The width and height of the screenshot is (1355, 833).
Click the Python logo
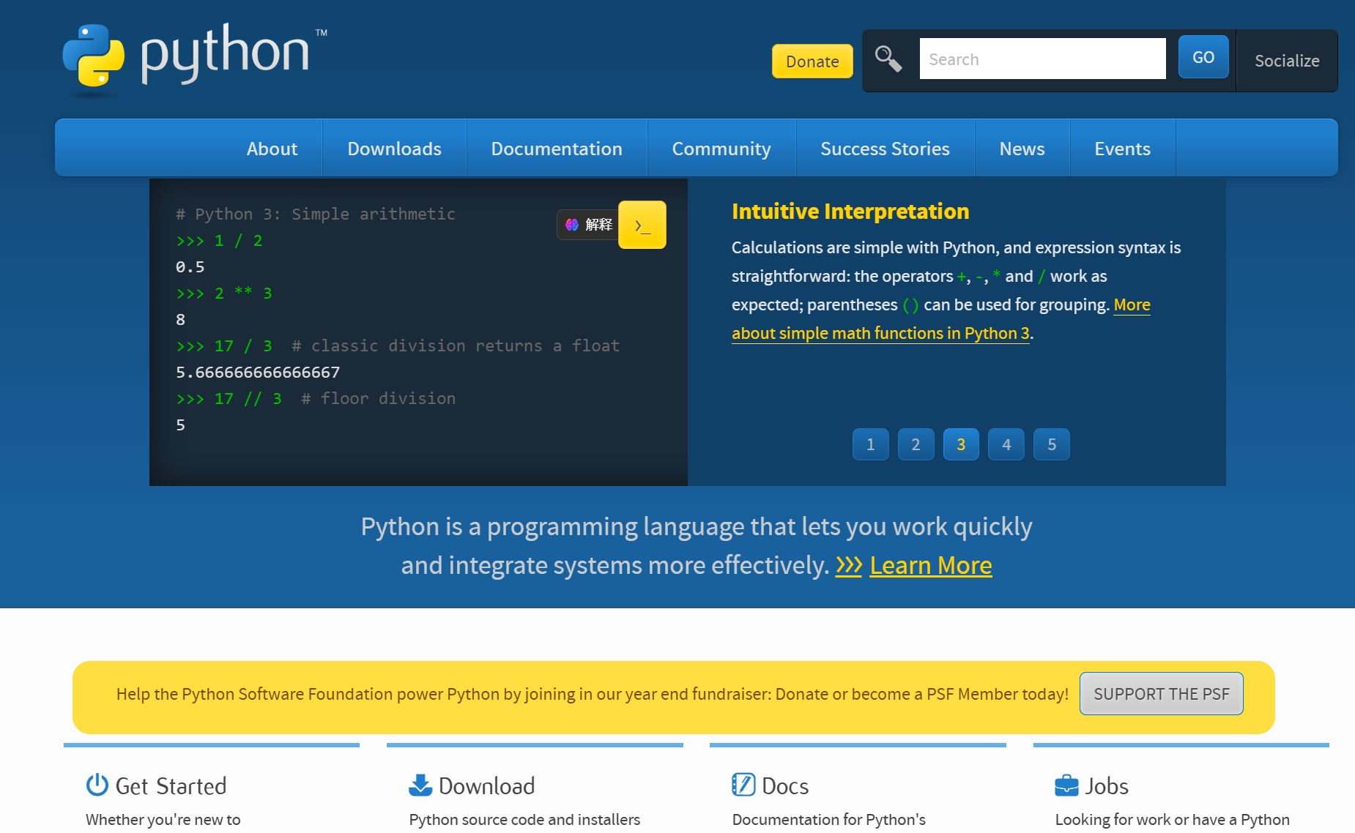point(195,59)
